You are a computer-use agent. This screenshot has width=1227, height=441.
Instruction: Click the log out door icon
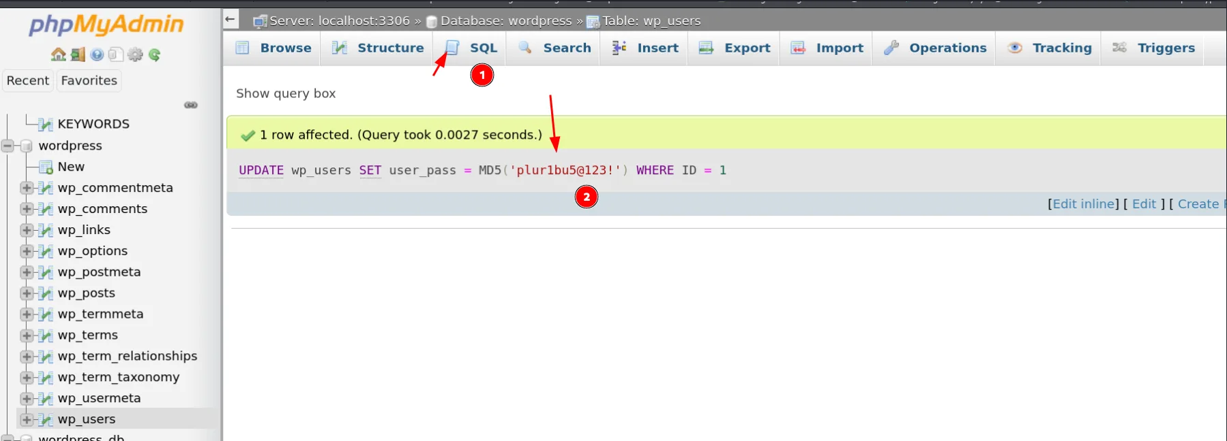point(78,54)
